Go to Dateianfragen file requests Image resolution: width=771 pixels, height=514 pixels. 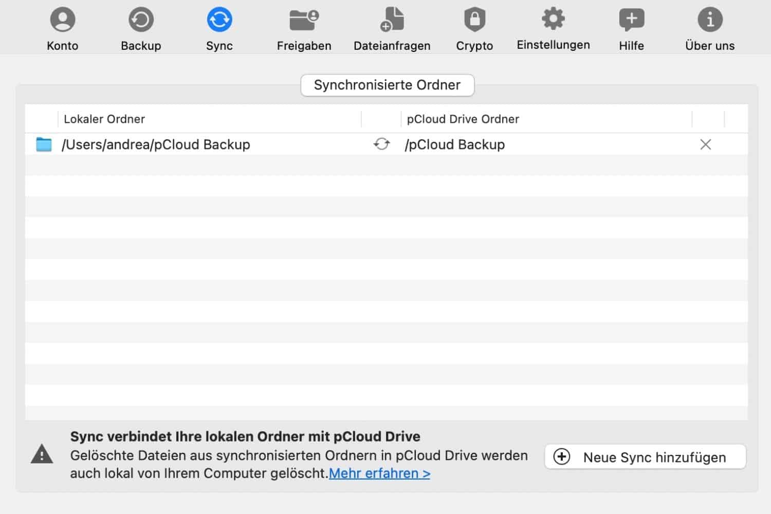pos(392,29)
